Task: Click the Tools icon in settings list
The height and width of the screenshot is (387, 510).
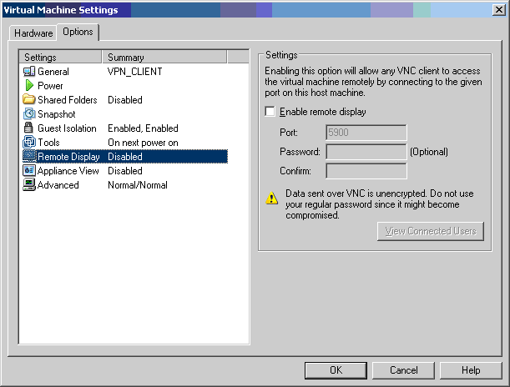Action: (29, 143)
